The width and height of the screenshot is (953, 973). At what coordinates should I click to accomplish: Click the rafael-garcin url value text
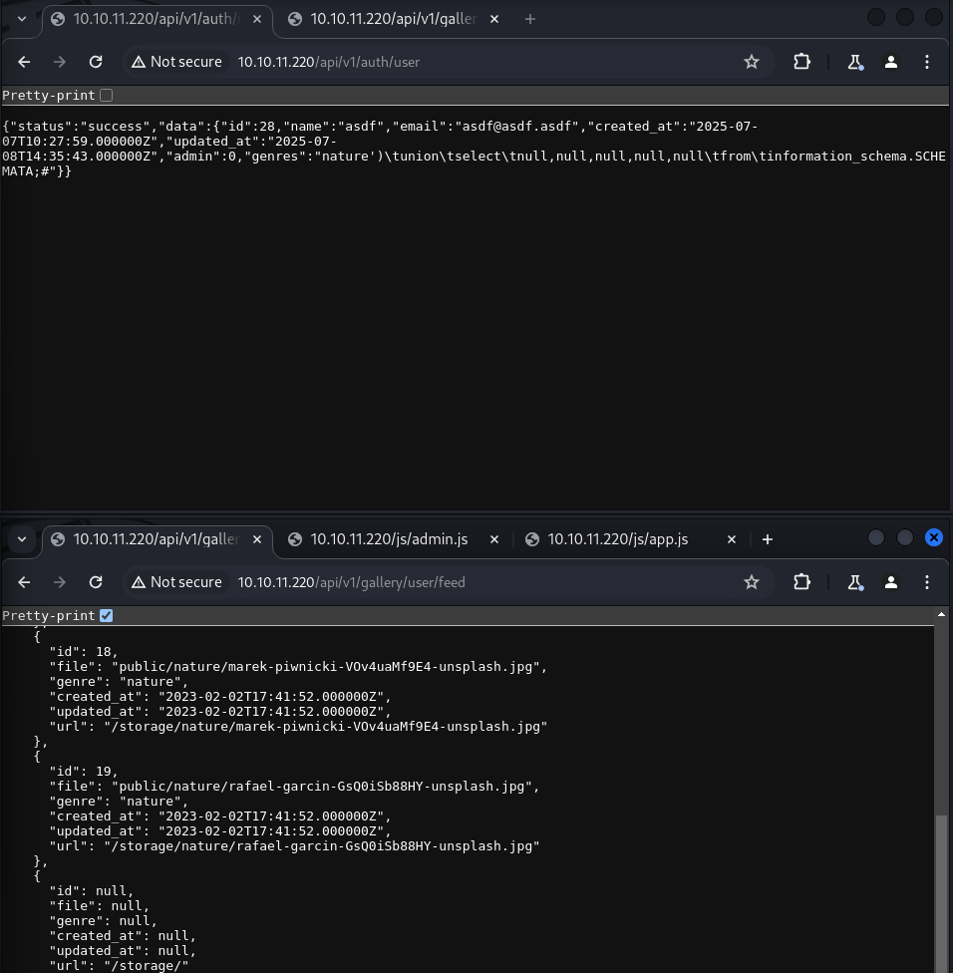[322, 845]
